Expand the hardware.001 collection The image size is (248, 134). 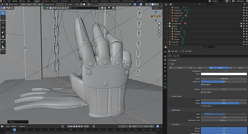pos(167,23)
